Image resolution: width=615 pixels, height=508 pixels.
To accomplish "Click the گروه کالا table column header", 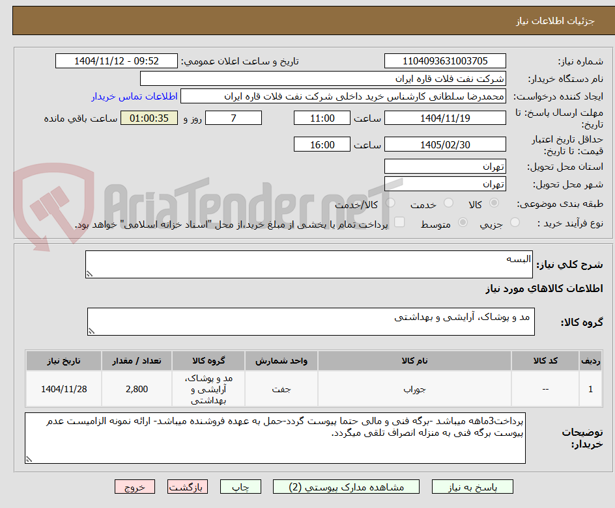I will coord(208,361).
